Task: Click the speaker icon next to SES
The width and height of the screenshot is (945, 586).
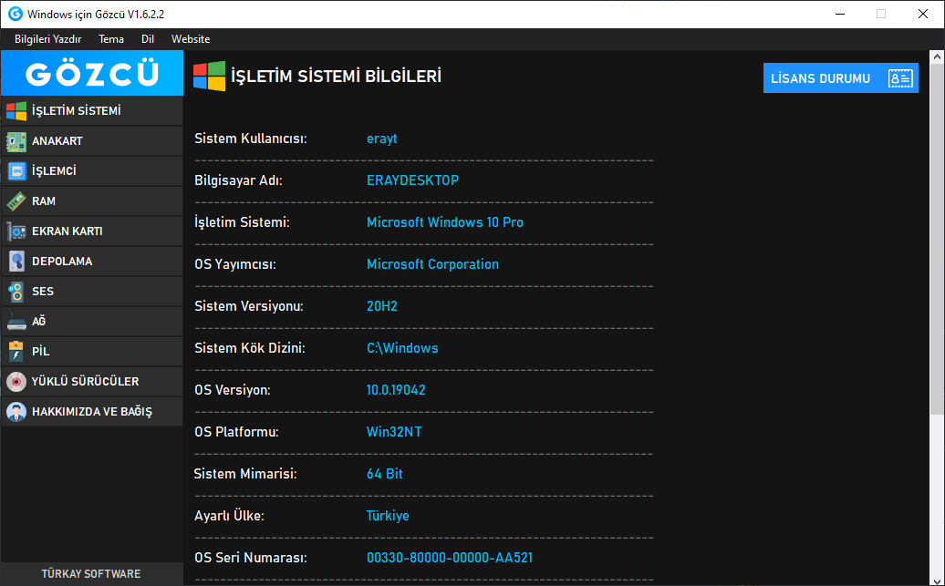Action: click(16, 292)
